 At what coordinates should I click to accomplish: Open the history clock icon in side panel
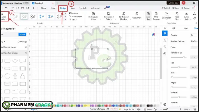pos(165,47)
